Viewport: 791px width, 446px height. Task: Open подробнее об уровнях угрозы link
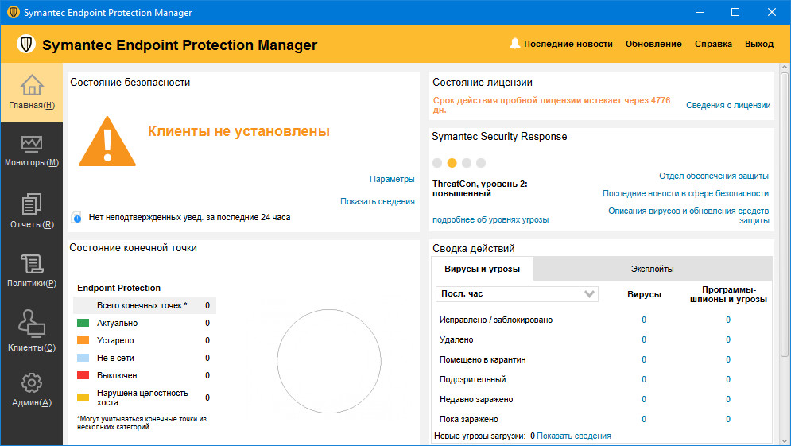pyautogui.click(x=490, y=219)
